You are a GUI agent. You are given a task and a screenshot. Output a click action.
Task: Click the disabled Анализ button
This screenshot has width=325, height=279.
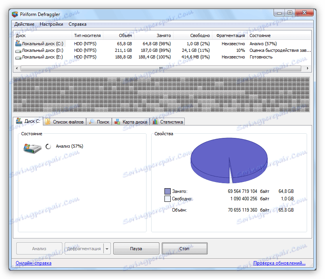pos(39,249)
